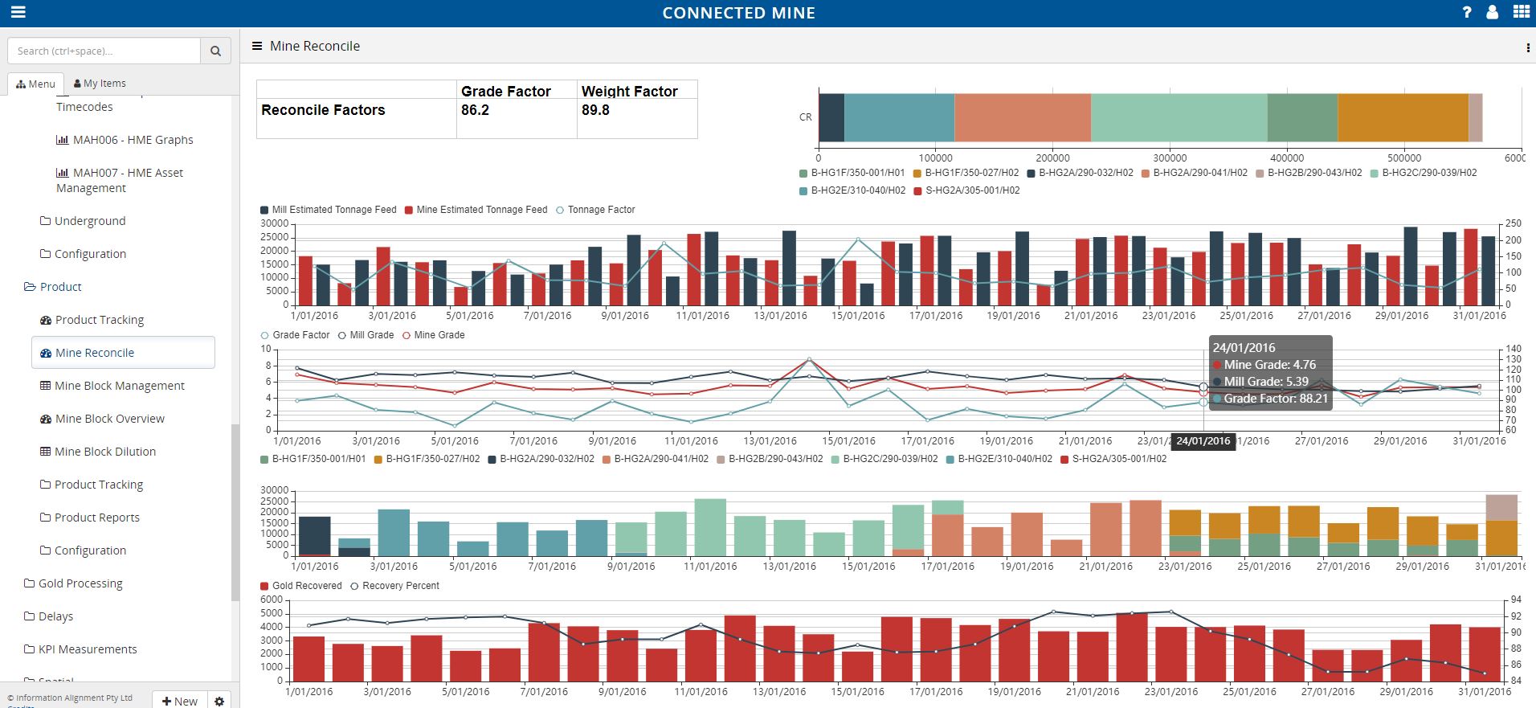This screenshot has width=1536, height=708.
Task: Toggle Mill Estimated Tonnage Feed legend series
Action: coord(329,210)
